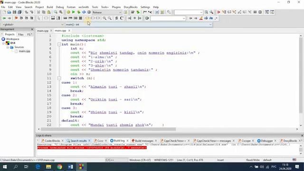Collapse the switch block fold

pos(59,78)
